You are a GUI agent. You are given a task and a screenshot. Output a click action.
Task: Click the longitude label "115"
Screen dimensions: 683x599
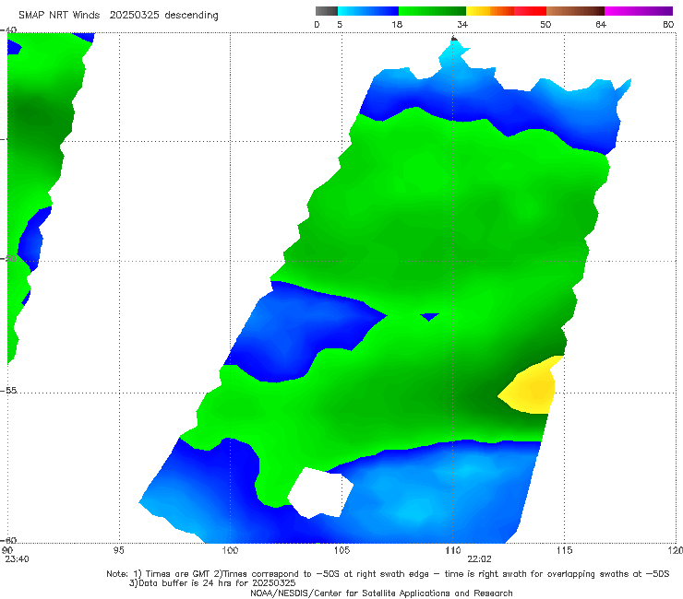tap(565, 551)
